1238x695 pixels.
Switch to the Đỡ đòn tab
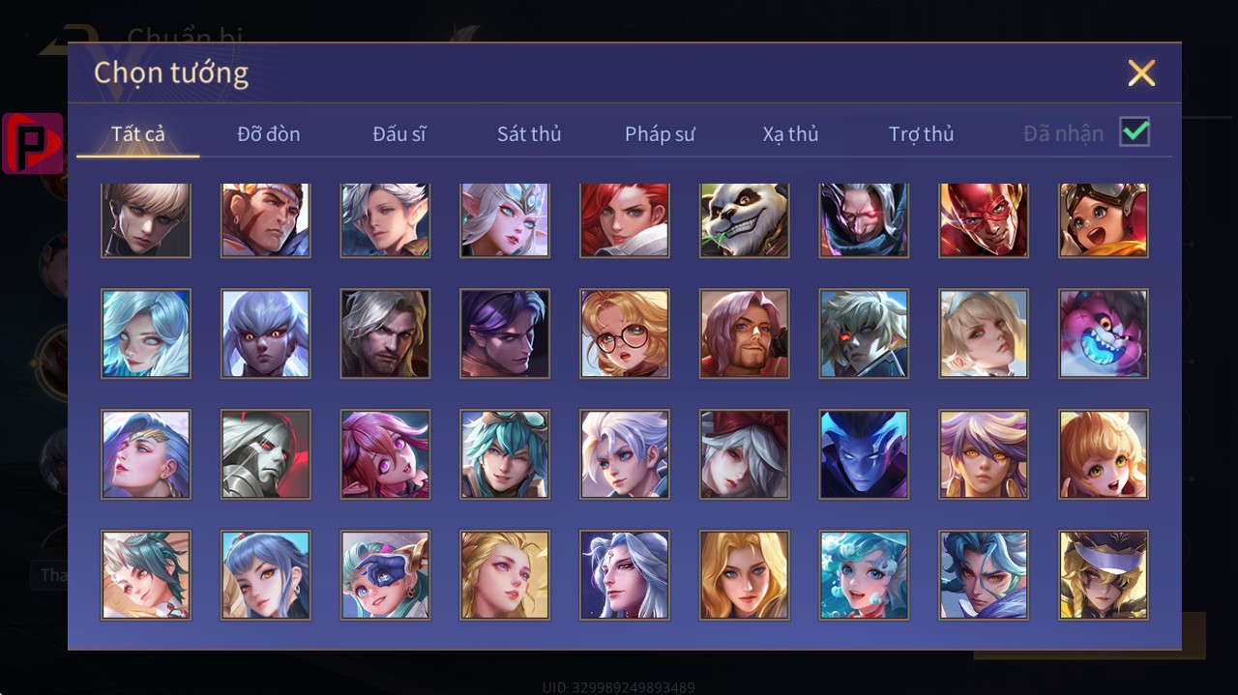tap(269, 134)
